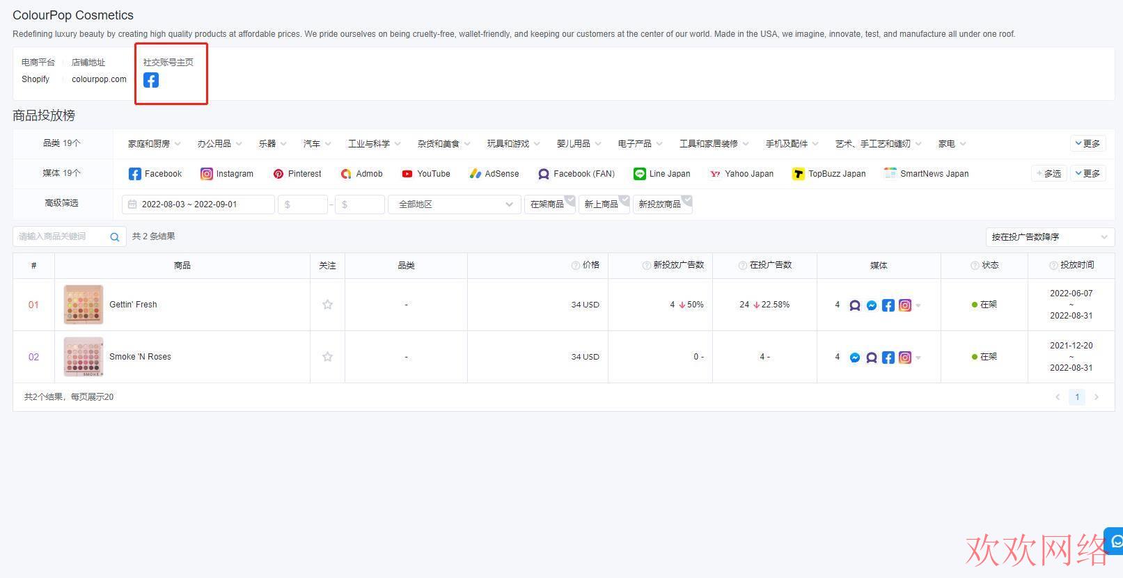Filter media by Line Japan
1123x578 pixels.
[x=661, y=174]
